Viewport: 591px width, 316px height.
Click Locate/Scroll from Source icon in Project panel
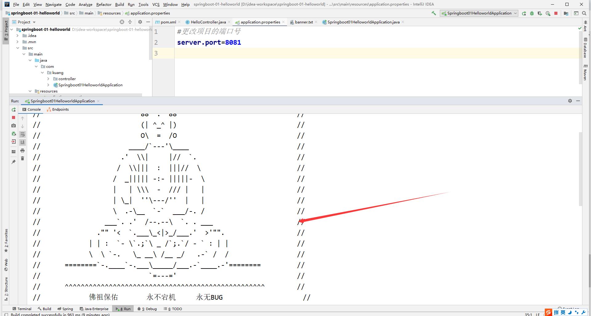point(122,22)
